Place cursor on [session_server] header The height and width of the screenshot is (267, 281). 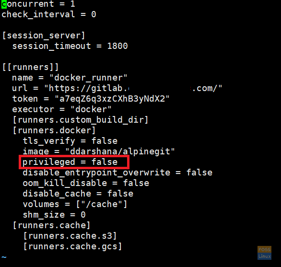(44, 35)
